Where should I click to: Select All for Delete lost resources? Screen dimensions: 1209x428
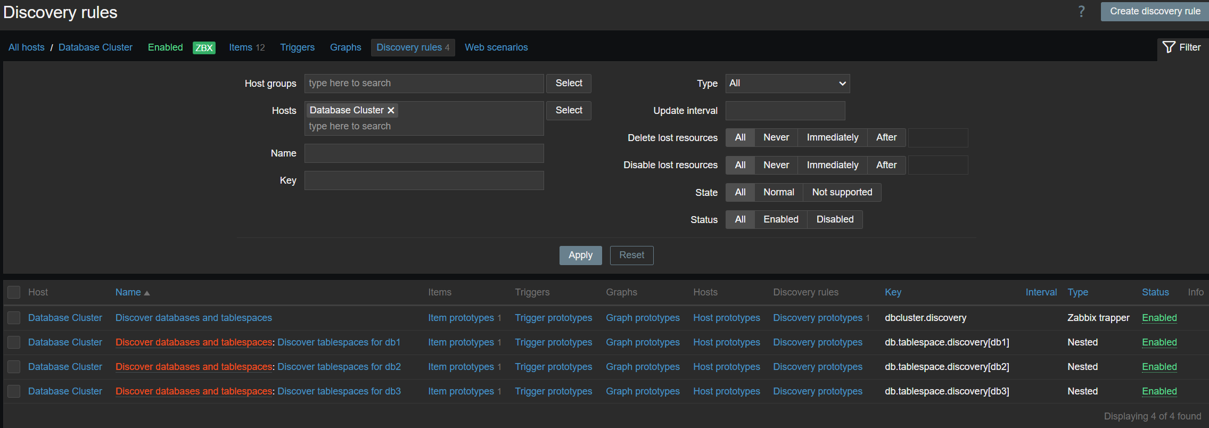point(740,137)
